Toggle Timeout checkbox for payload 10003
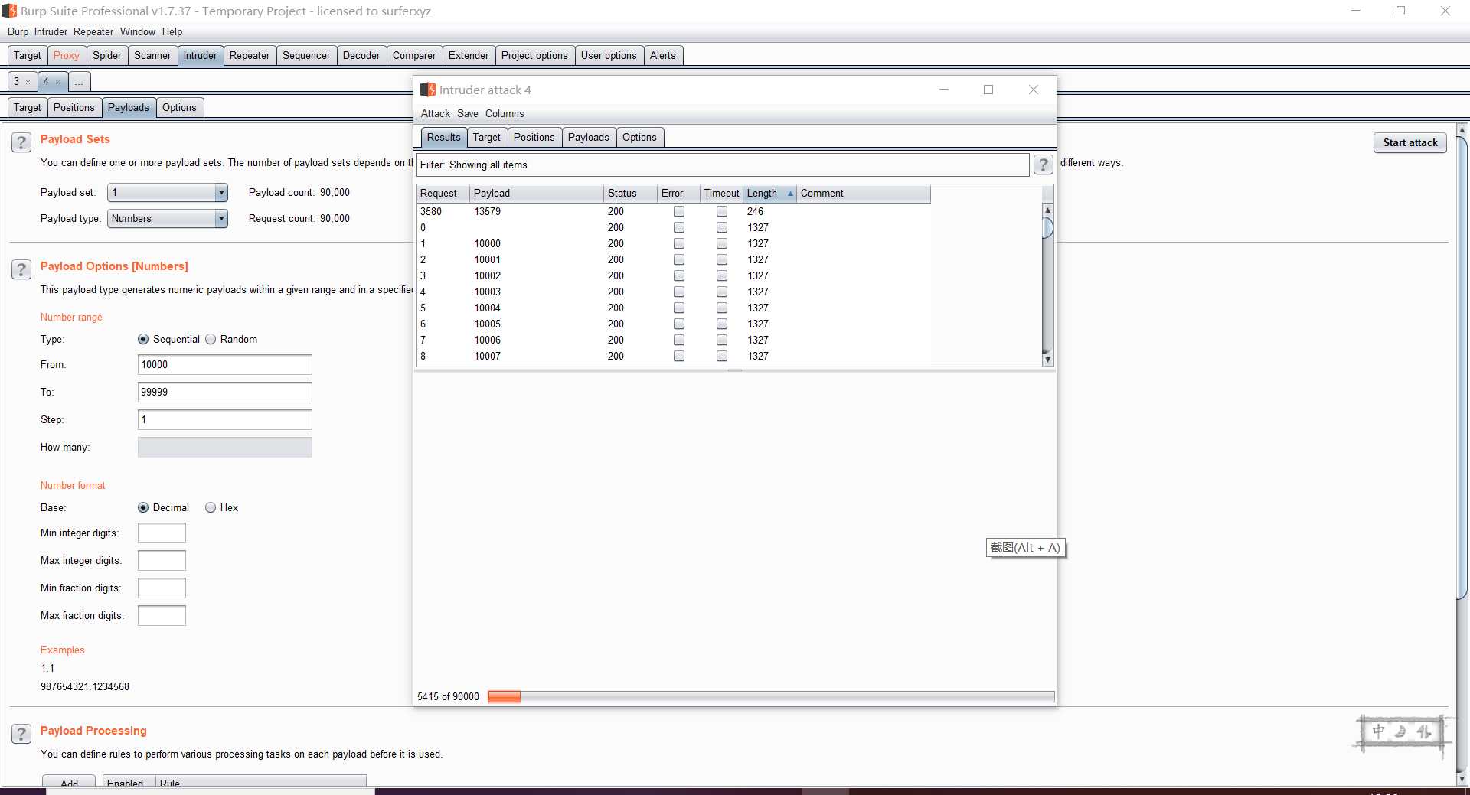 tap(722, 292)
